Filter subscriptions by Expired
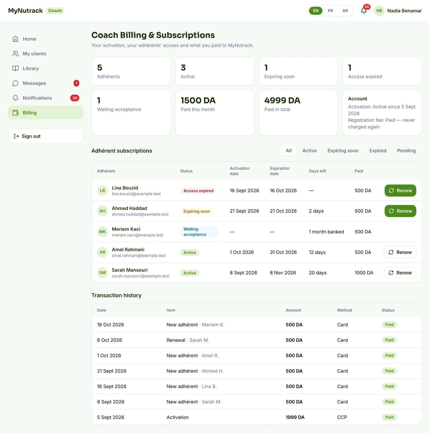 click(378, 151)
